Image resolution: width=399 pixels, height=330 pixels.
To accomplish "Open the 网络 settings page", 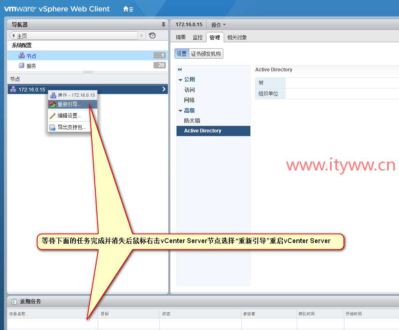I will [189, 100].
